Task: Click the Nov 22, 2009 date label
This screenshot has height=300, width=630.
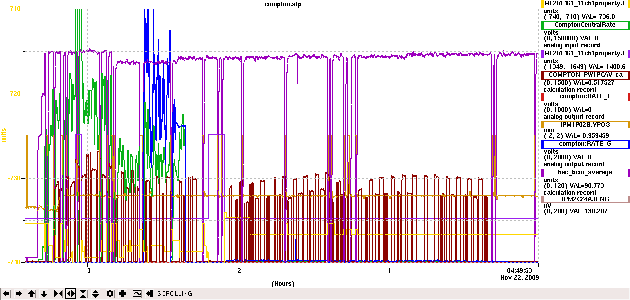Action: pos(520,277)
